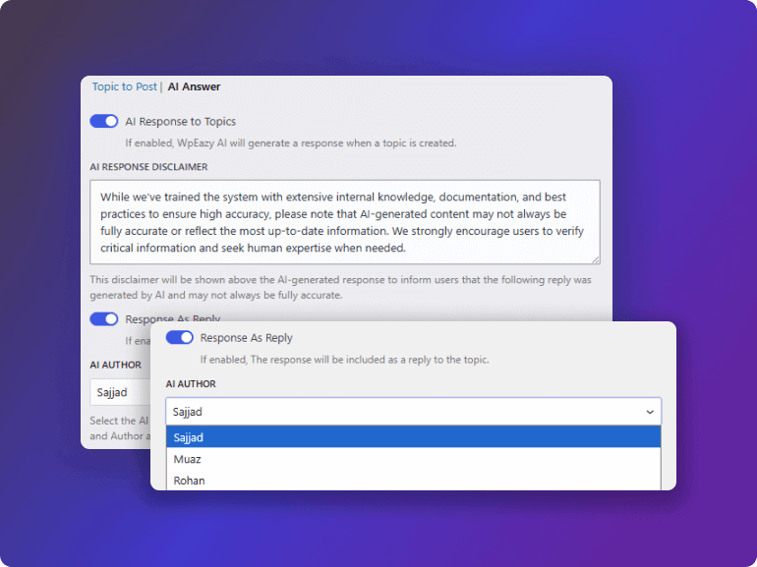Switch to the AI Answer tab
Screen dimensions: 757x567
(194, 86)
